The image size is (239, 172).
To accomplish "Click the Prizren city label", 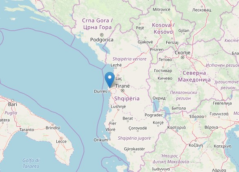I will click(157, 50).
